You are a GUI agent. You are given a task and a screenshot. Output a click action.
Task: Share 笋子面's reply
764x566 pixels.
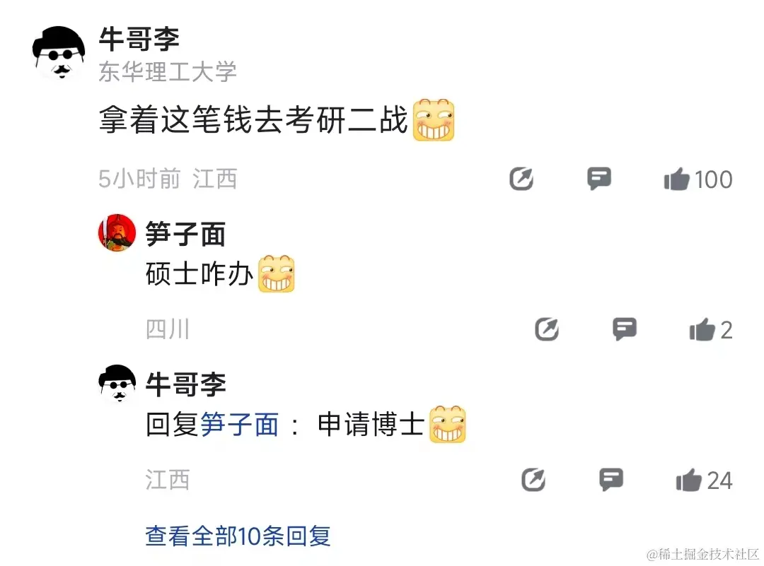[x=547, y=329]
